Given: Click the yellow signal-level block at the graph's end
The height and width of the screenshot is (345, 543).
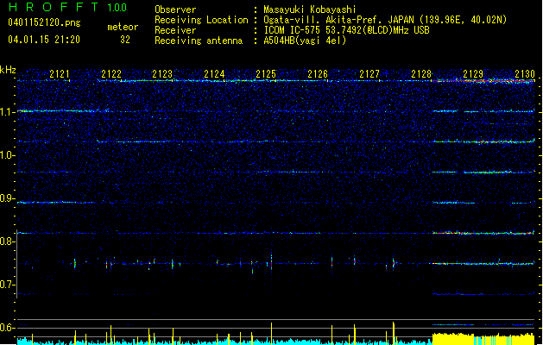Looking at the screenshot, I should click(483, 339).
